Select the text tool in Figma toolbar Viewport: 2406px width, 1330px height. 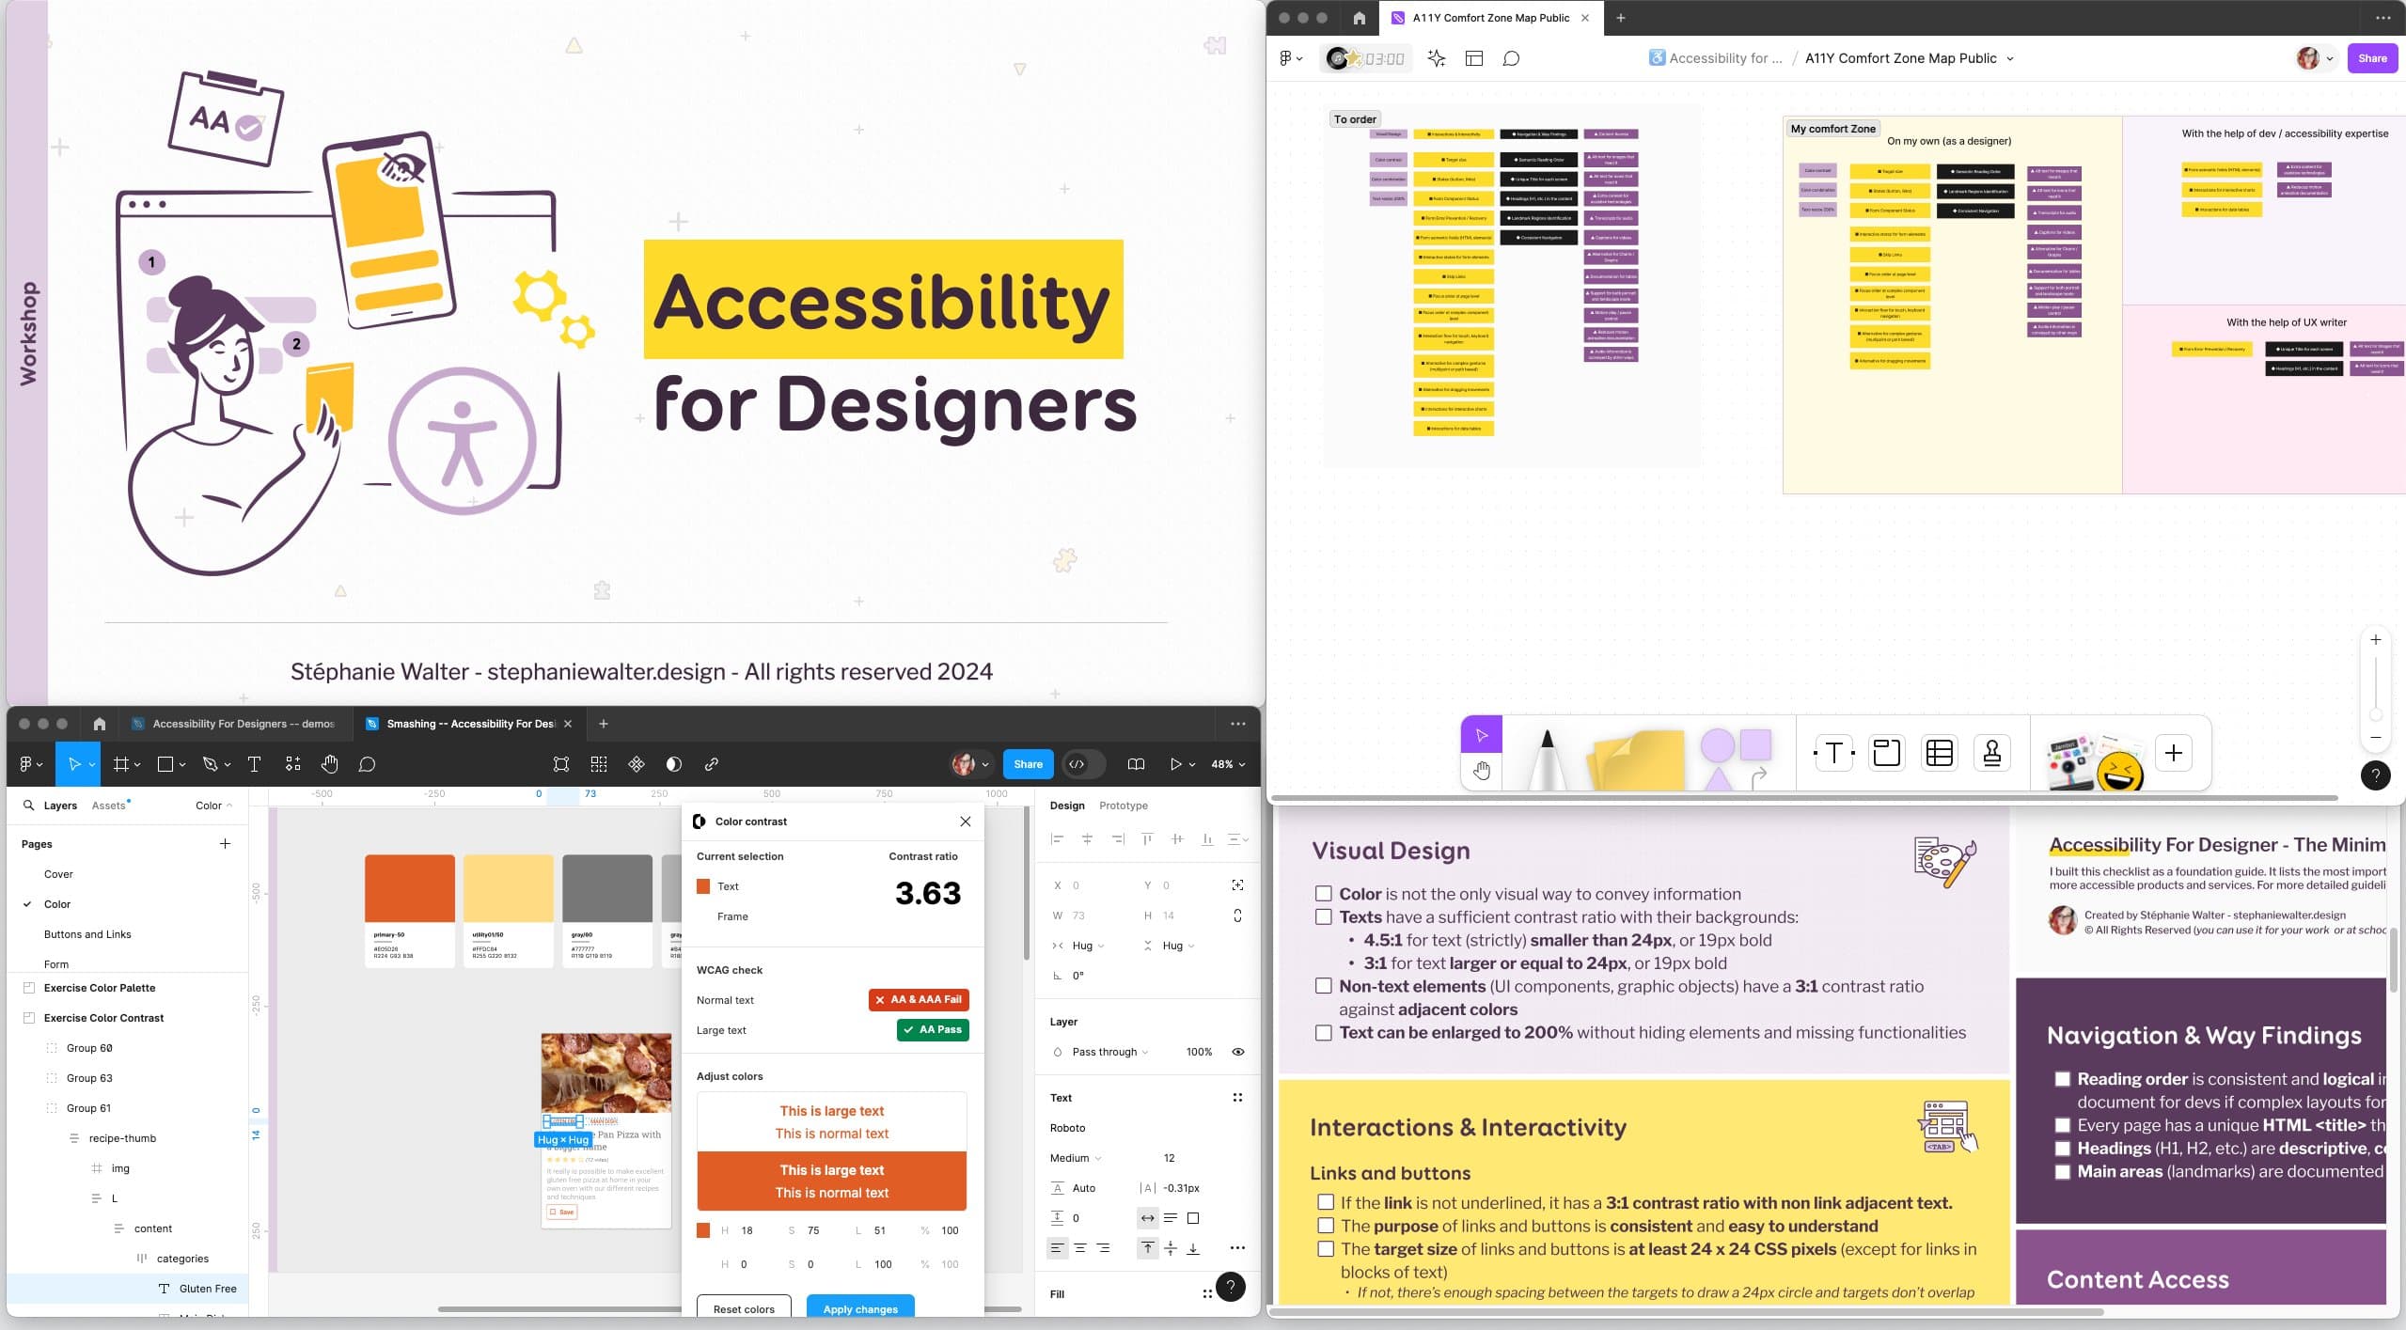pos(254,763)
